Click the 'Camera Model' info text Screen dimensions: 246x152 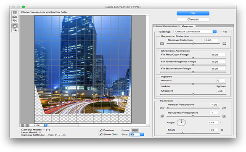(x=36, y=130)
